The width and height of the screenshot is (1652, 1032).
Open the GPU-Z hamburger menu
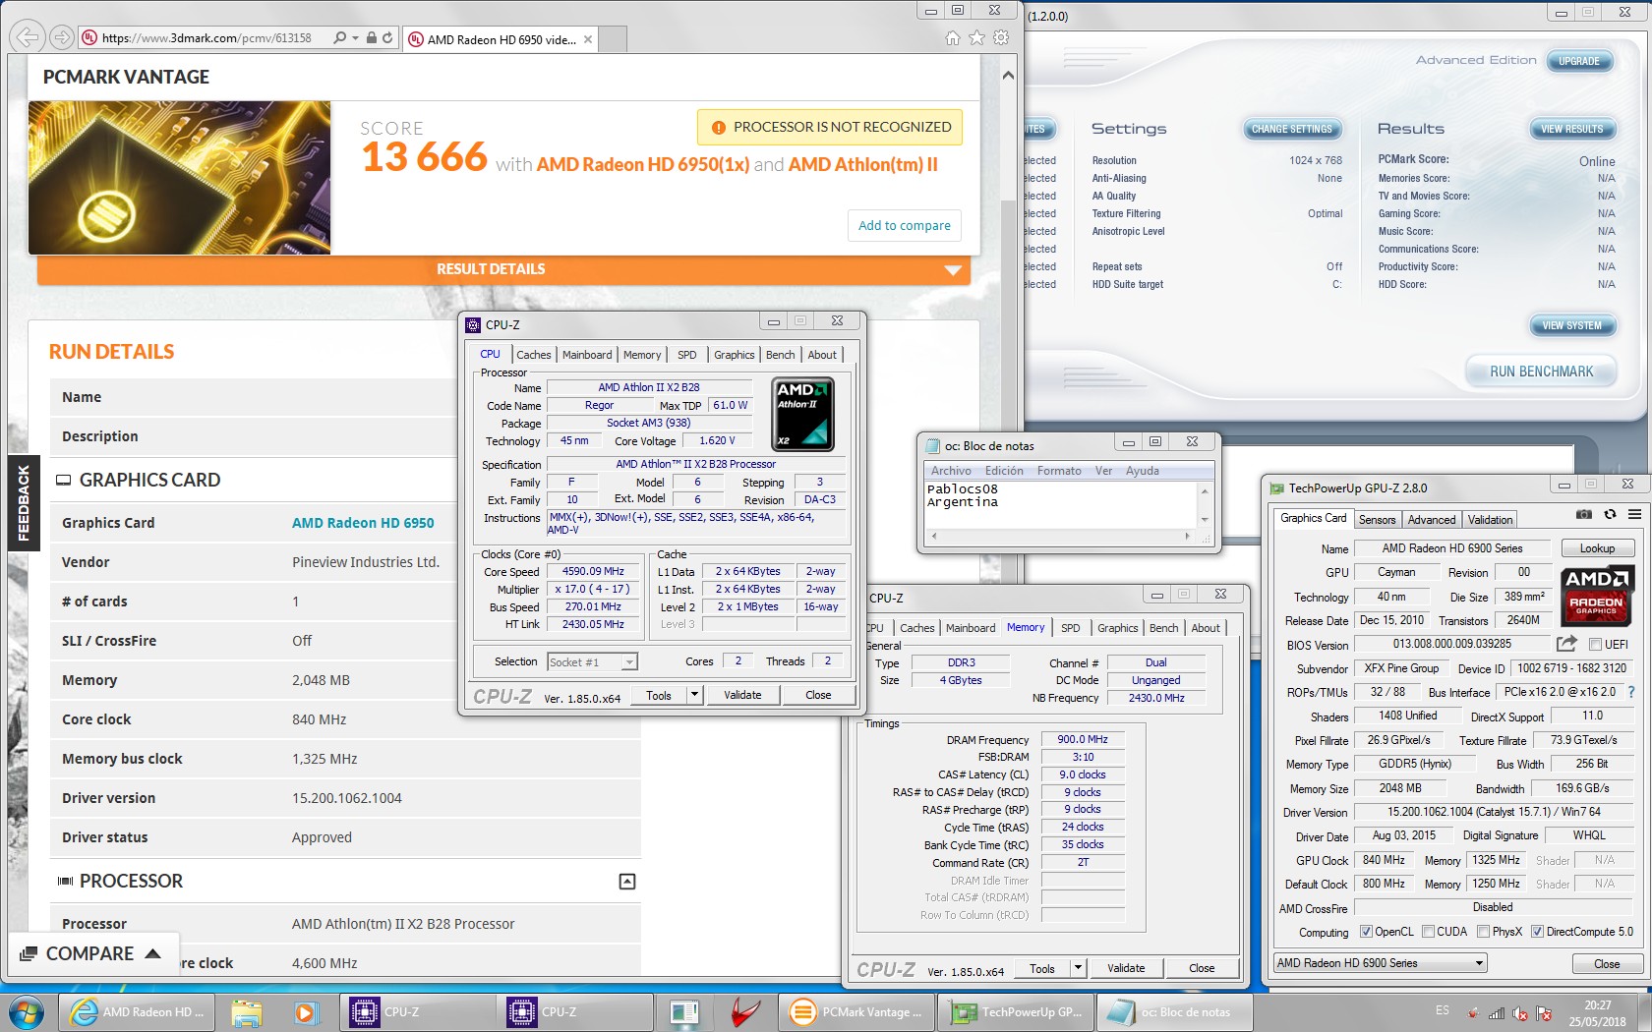coord(1634,514)
